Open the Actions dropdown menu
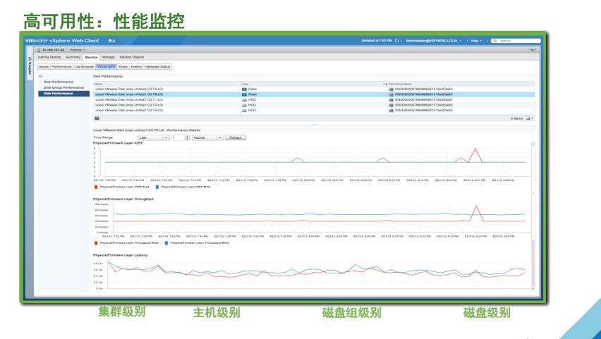 pos(77,50)
